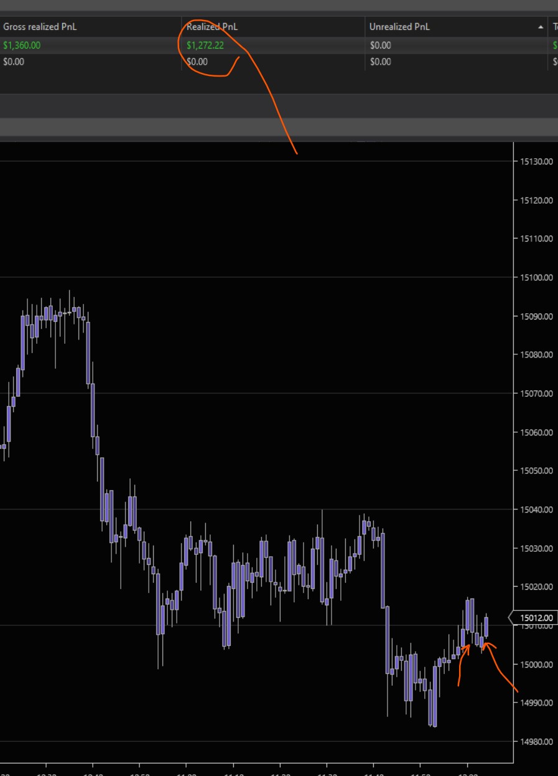Click the current price tag 15012.00
The width and height of the screenshot is (558, 776).
pos(534,618)
